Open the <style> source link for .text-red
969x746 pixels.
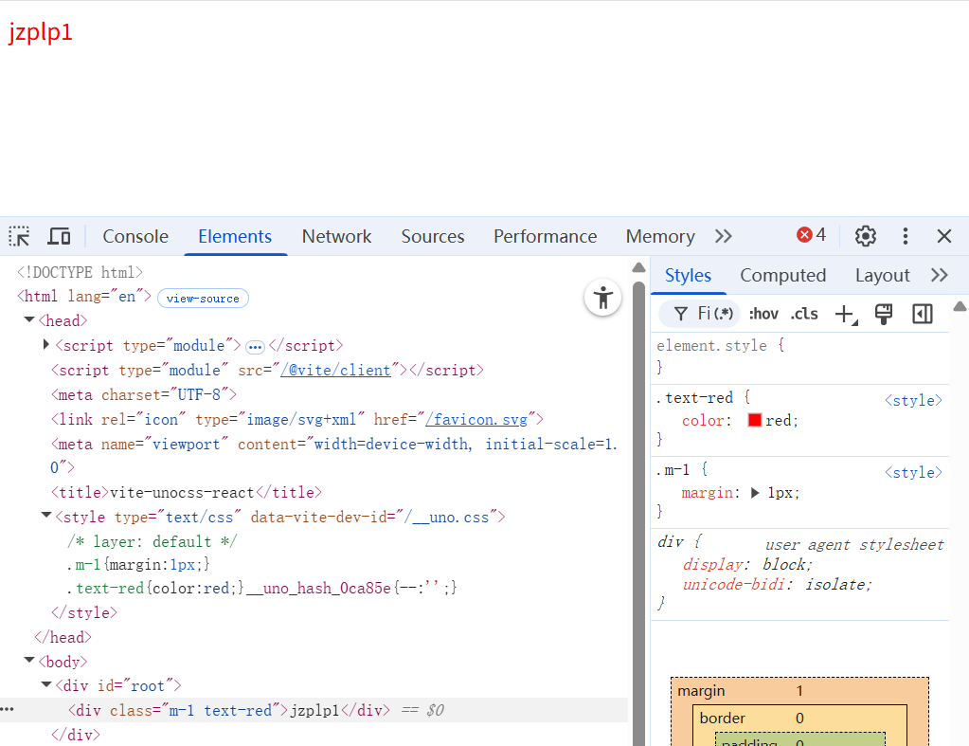(913, 400)
